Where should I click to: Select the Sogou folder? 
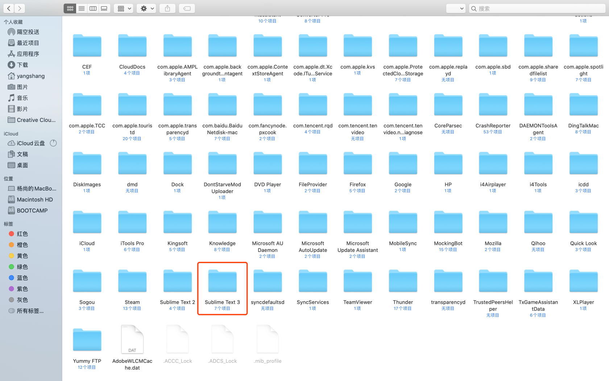(87, 281)
